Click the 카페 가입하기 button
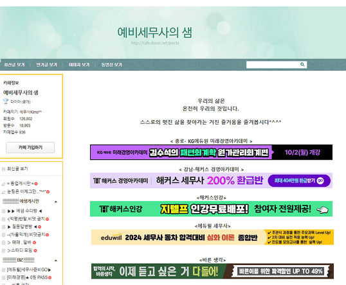Viewport: 346px width, 285px height. [30, 148]
